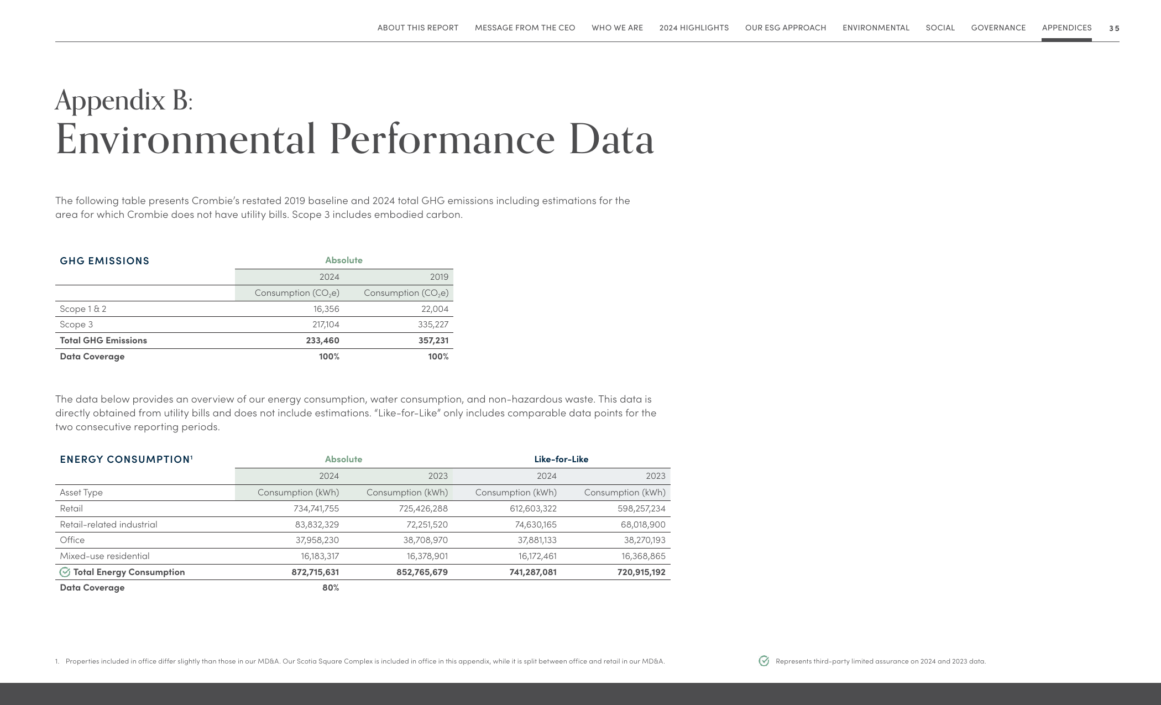Go to the Governance section
This screenshot has height=705, width=1161.
(998, 28)
